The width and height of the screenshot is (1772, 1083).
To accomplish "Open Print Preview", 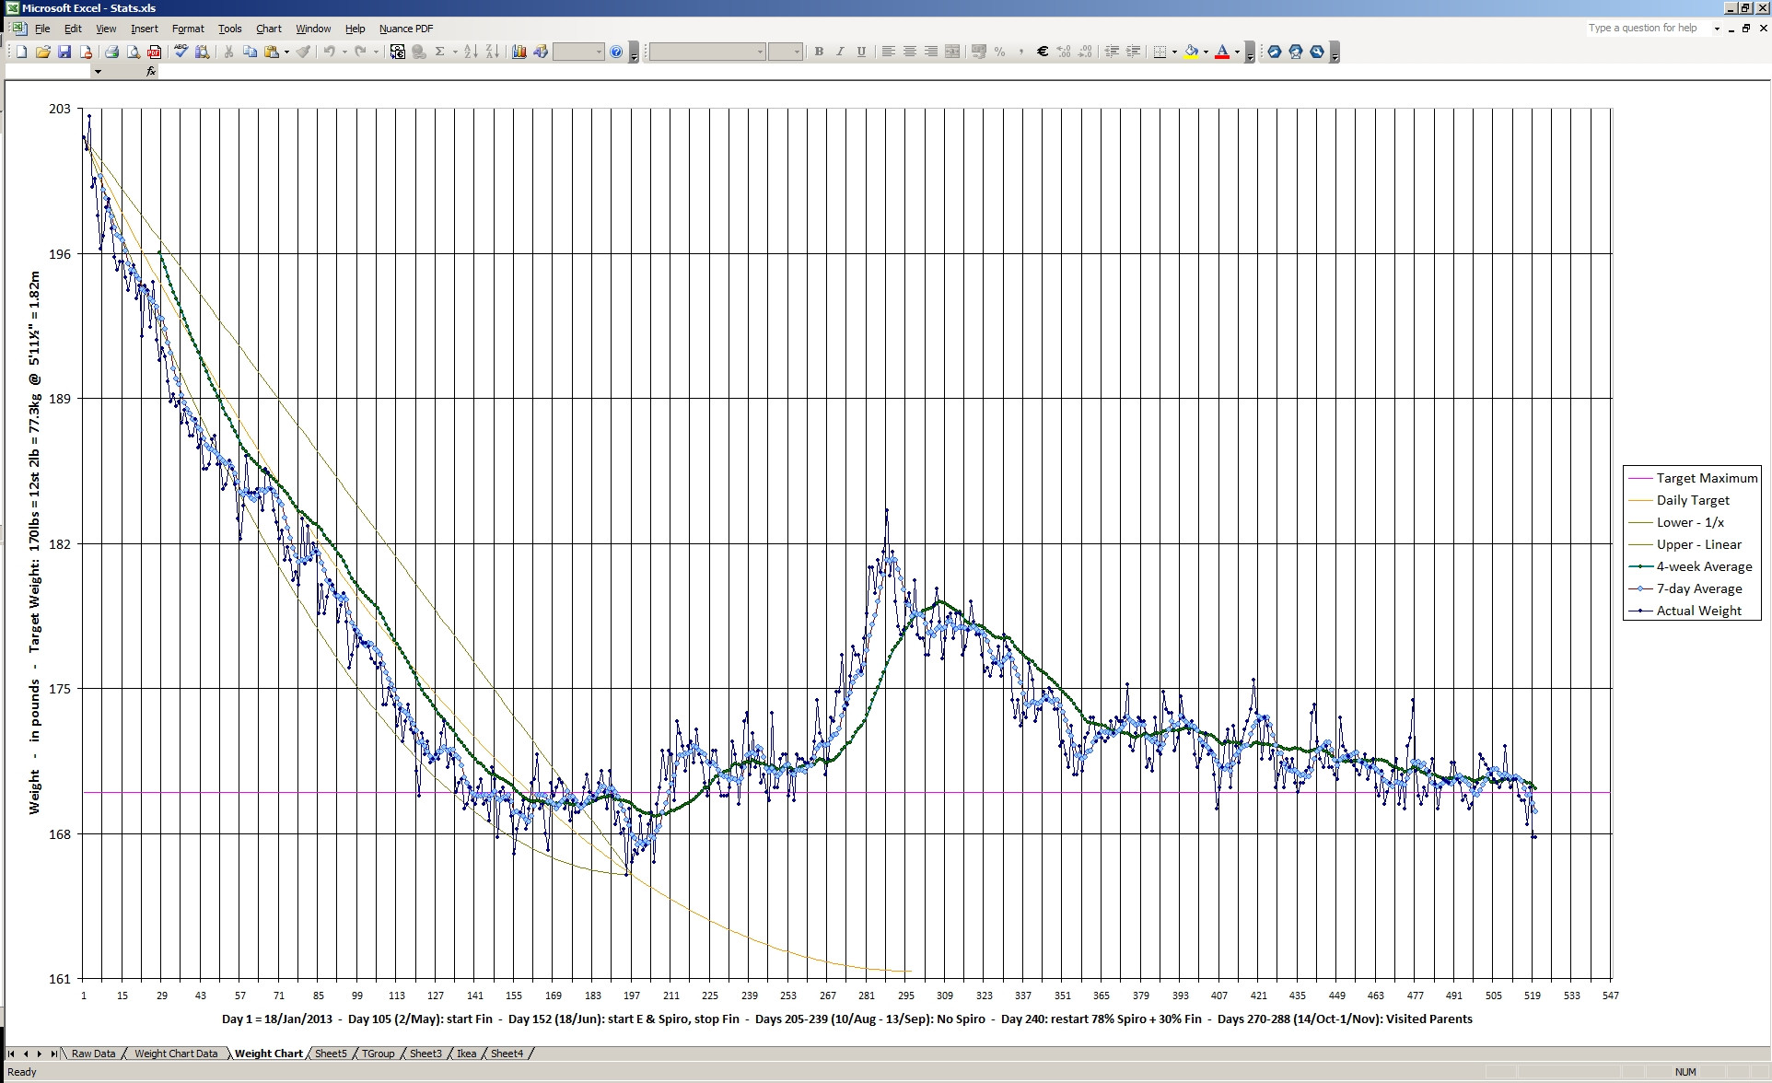I will click(x=134, y=52).
